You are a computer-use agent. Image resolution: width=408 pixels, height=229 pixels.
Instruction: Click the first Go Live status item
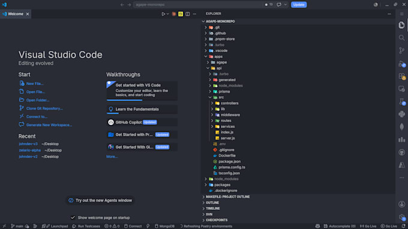click(368, 226)
